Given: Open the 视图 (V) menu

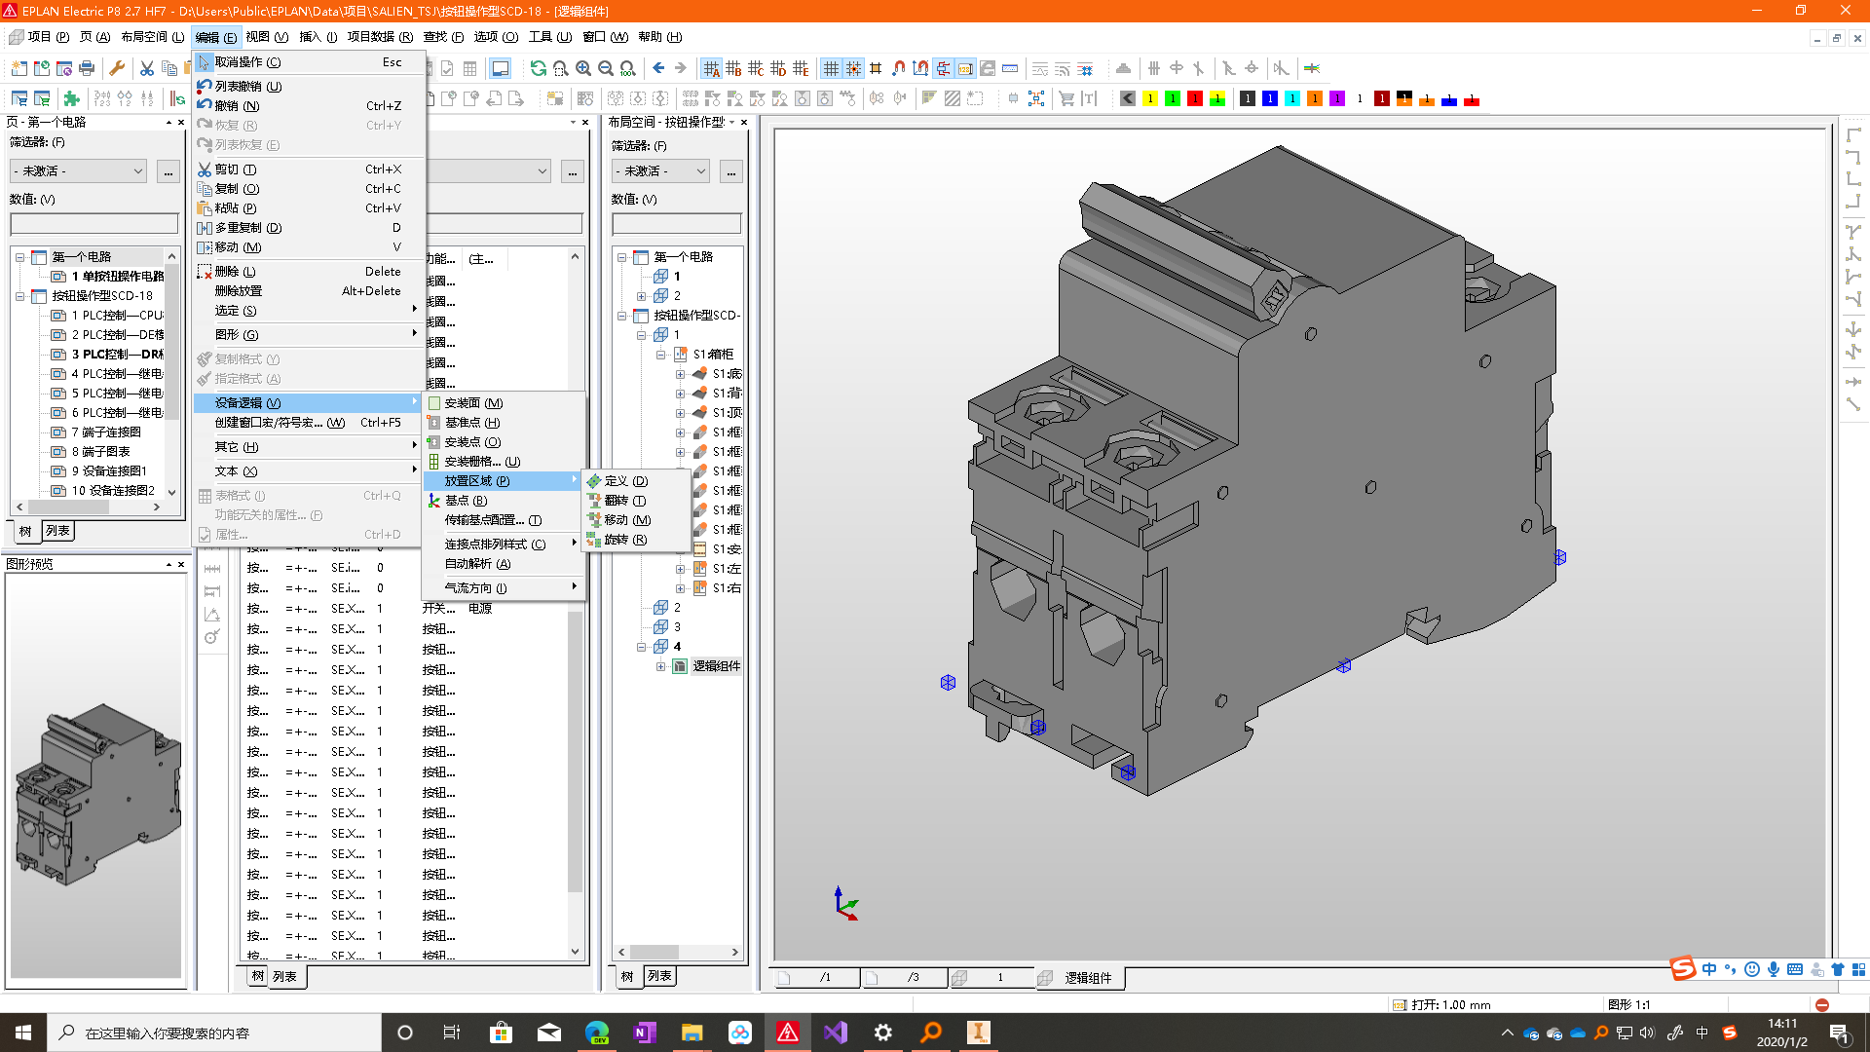Looking at the screenshot, I should (x=266, y=37).
